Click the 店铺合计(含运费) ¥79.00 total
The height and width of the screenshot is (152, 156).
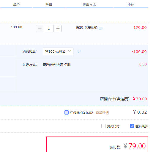click(x=123, y=99)
